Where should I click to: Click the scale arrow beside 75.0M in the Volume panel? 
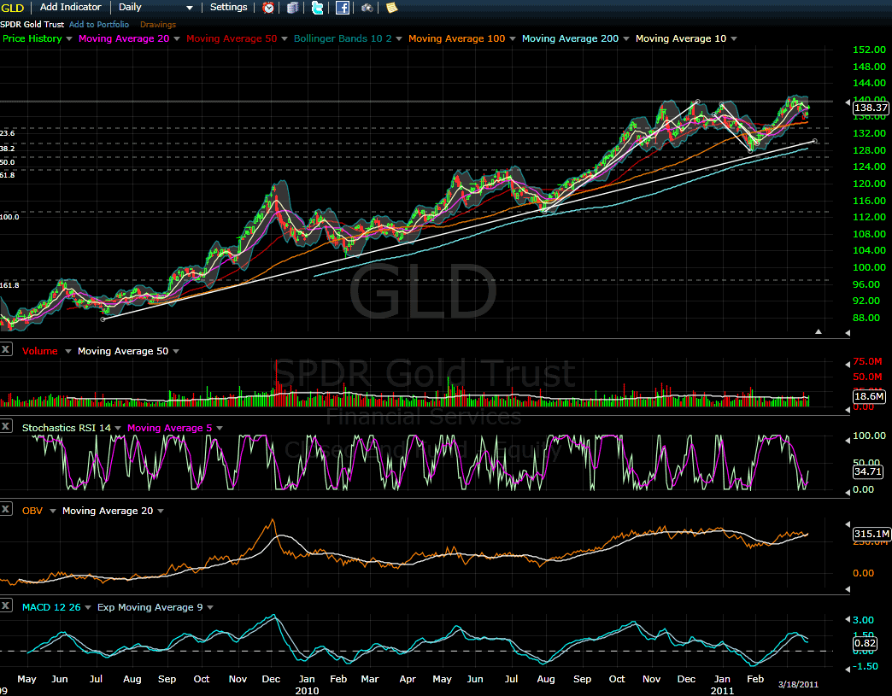point(848,363)
